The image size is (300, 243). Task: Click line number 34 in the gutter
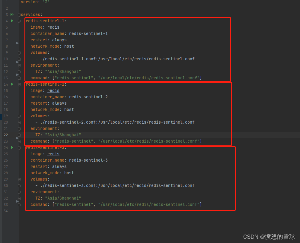(6, 211)
